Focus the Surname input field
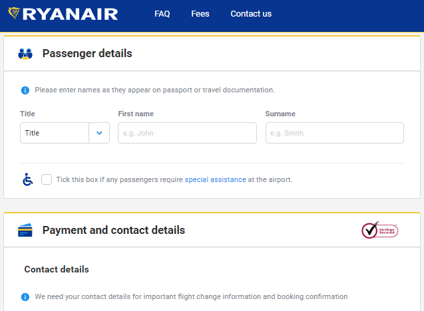 [x=335, y=133]
